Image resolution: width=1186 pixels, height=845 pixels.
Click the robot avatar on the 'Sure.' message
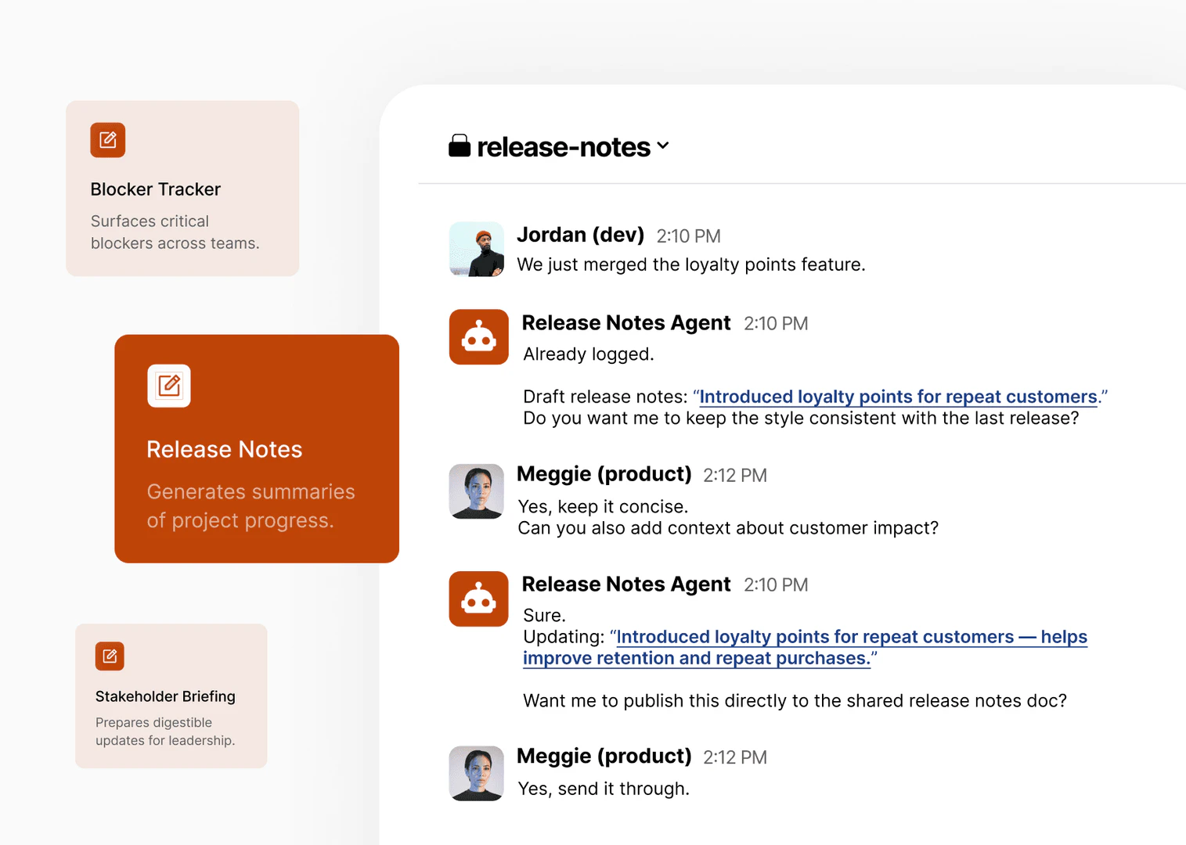pos(479,599)
